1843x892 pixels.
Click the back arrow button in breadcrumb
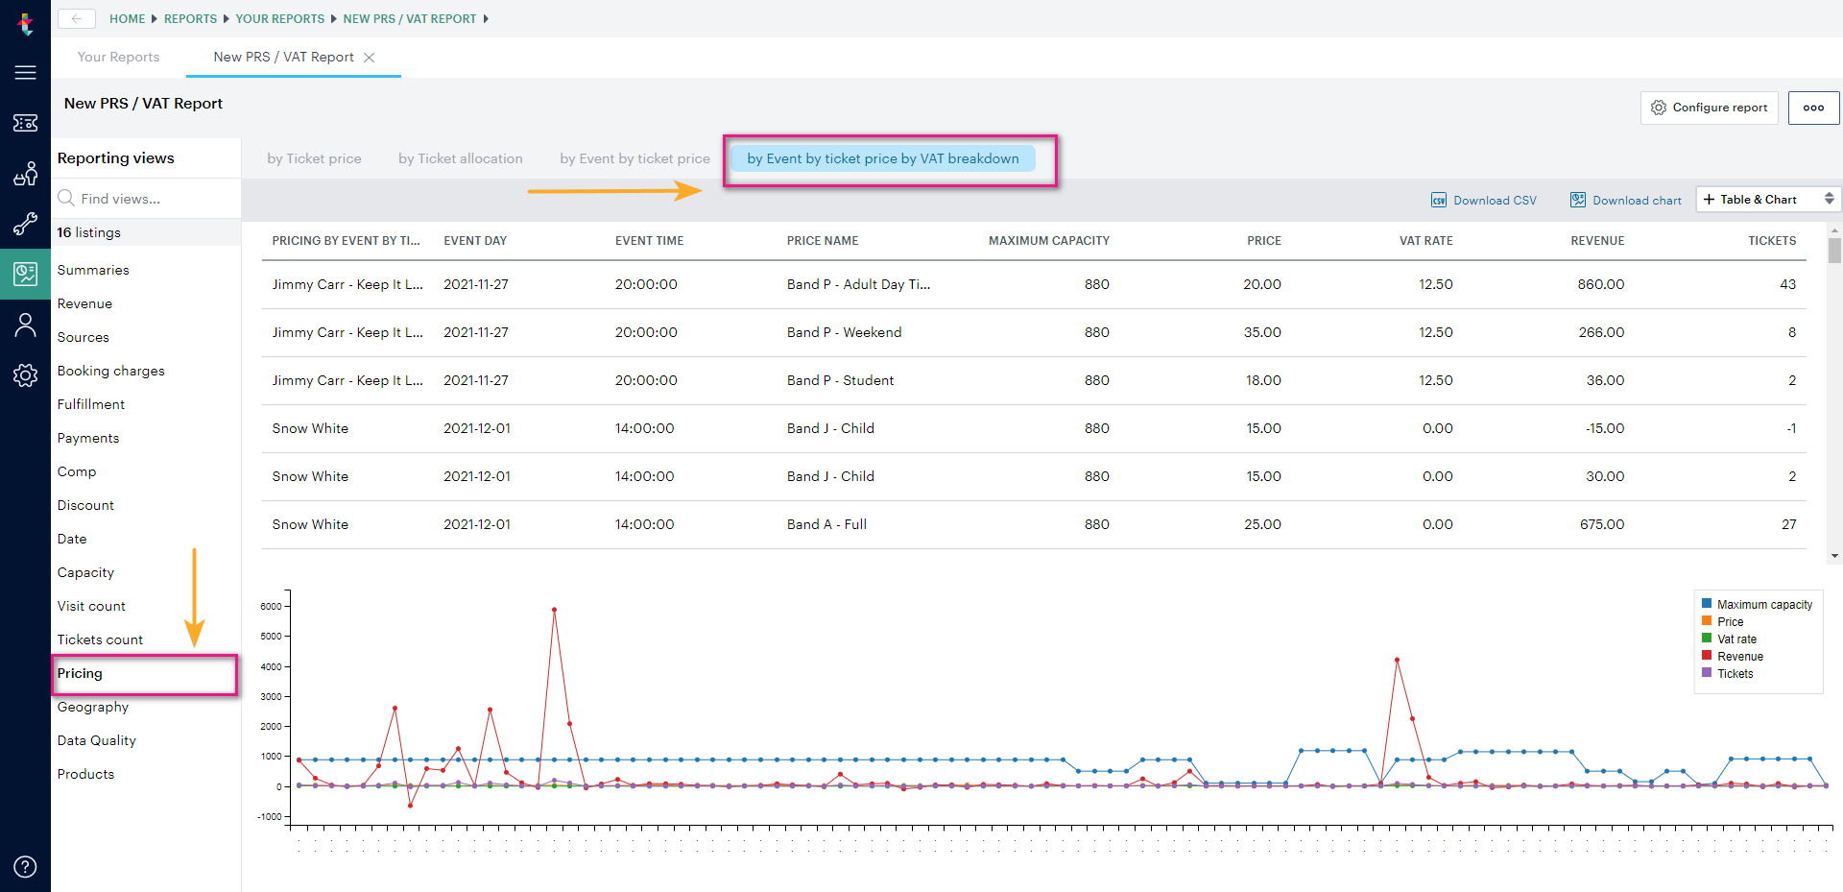pyautogui.click(x=77, y=18)
